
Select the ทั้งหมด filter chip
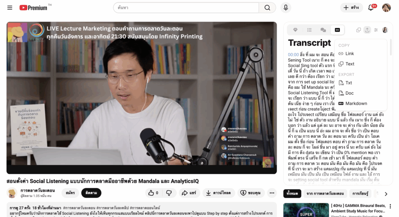click(292, 194)
